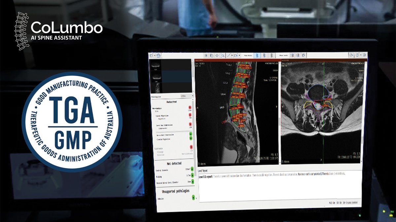Select the pan (move) tool
The height and width of the screenshot is (222, 396).
[x=217, y=56]
